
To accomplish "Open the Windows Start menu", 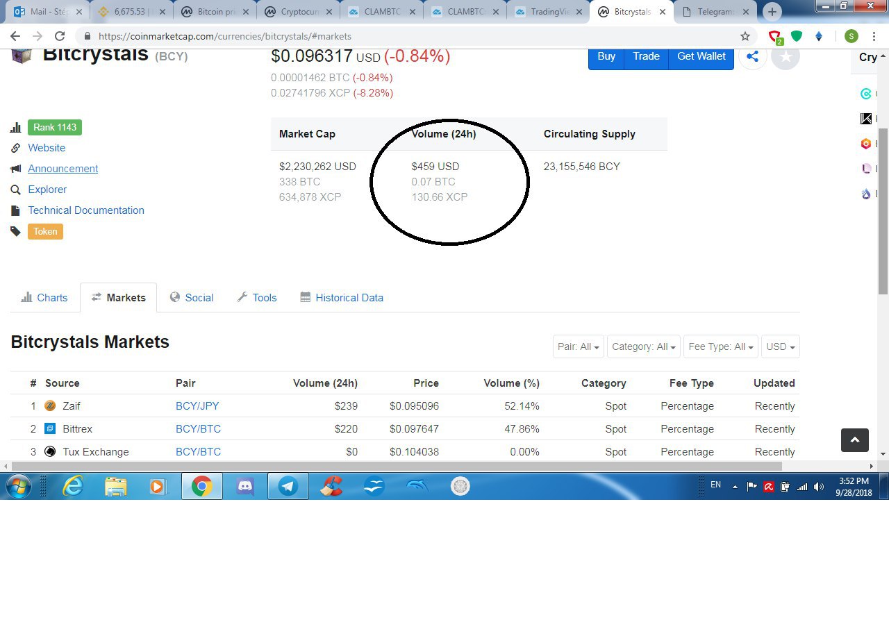I will 18,486.
